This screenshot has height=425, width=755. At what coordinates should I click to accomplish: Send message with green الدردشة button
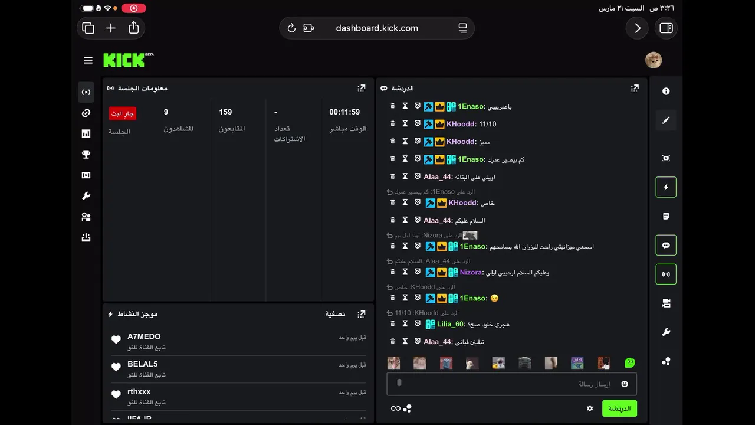[x=619, y=408]
